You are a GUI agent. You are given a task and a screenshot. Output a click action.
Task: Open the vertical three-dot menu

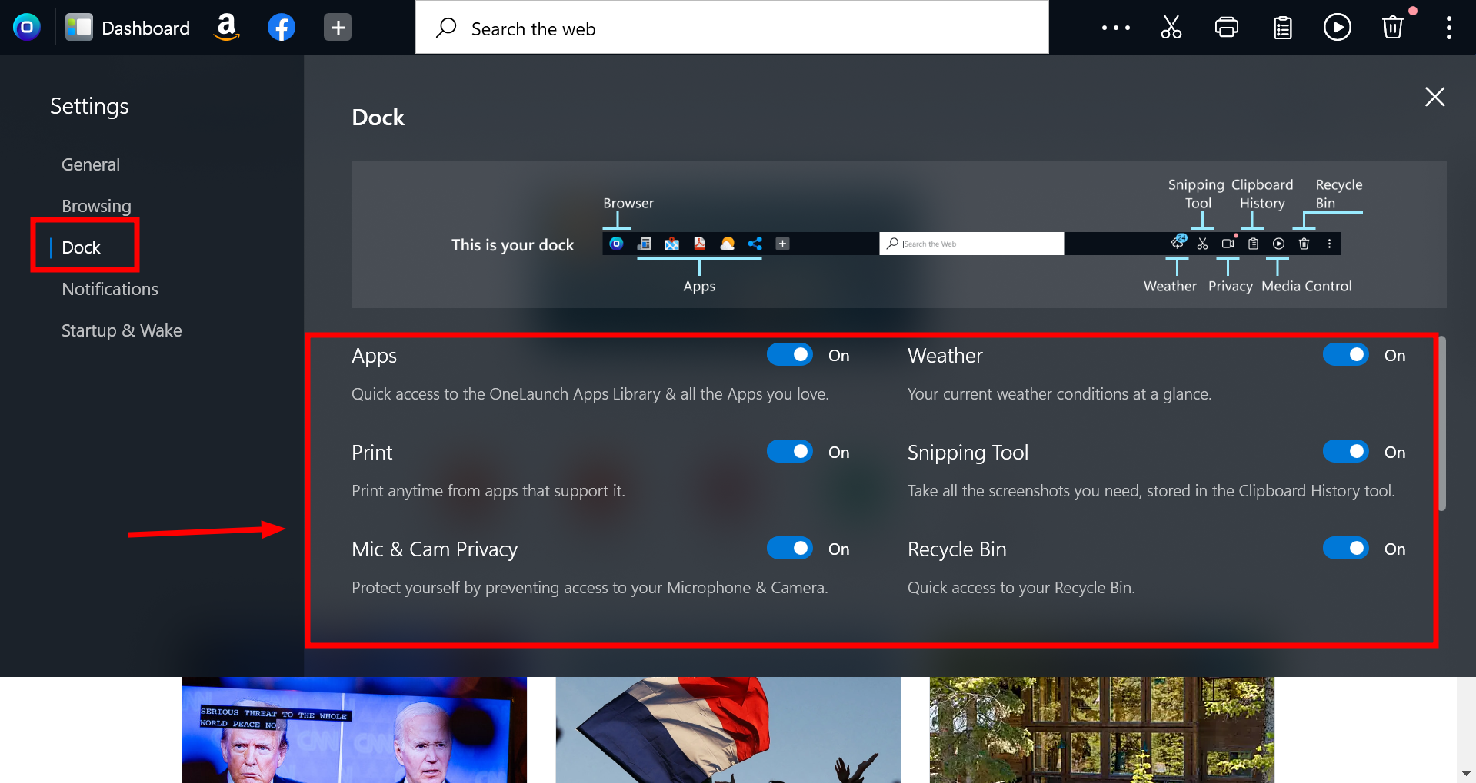coord(1448,27)
